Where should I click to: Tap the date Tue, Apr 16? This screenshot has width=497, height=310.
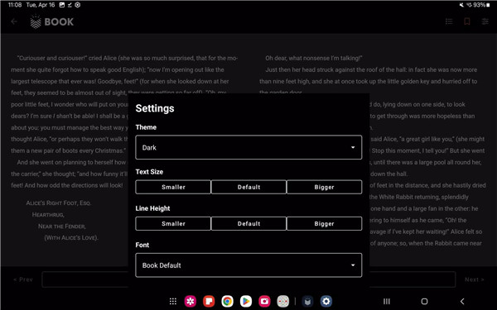tap(41, 5)
